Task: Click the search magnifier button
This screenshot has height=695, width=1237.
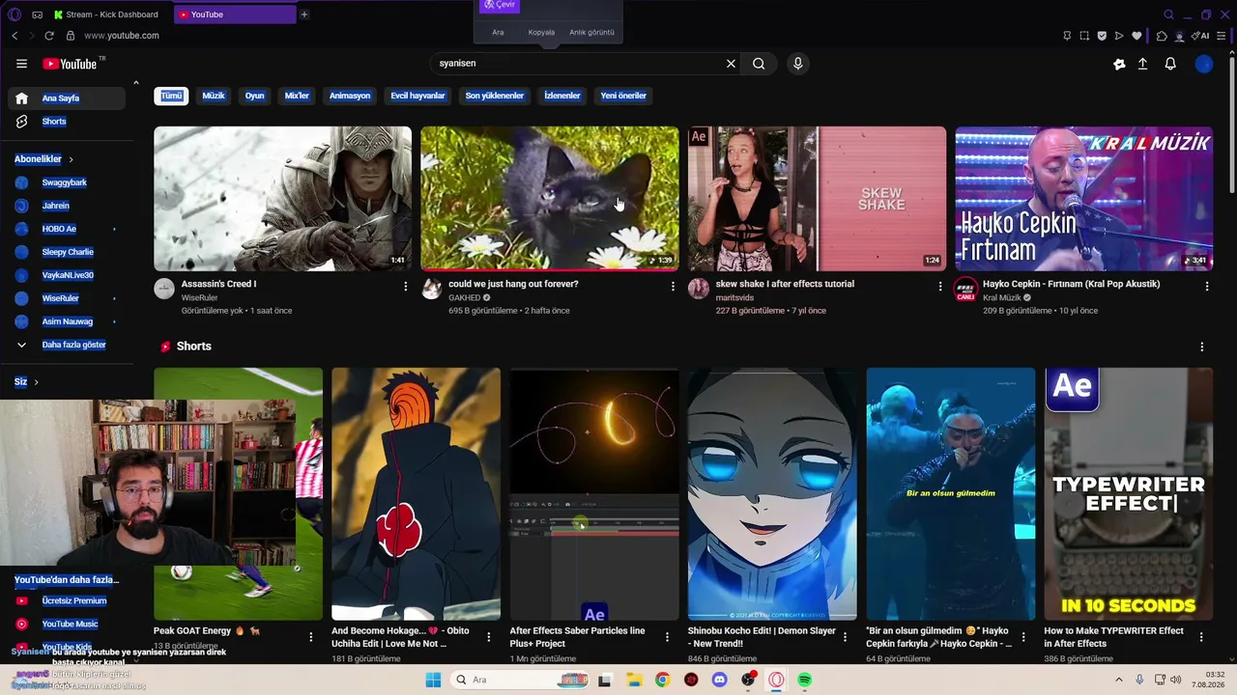Action: [x=759, y=64]
